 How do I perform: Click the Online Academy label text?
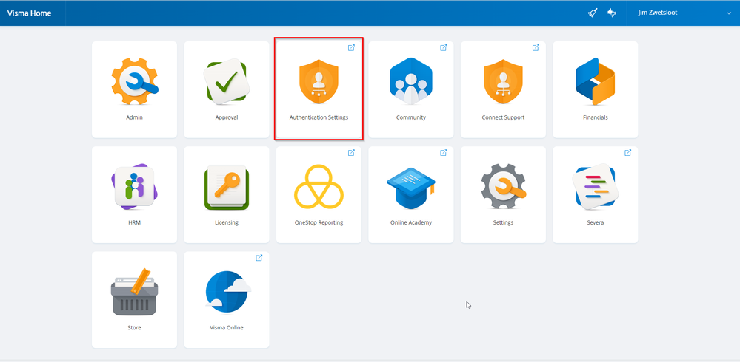(411, 222)
